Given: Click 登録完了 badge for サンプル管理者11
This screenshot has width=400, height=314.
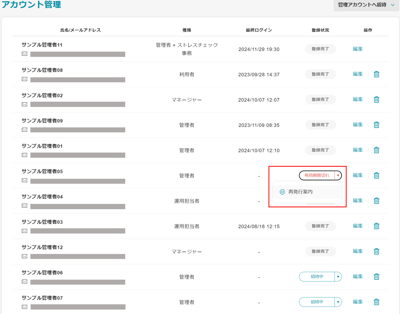Looking at the screenshot, I should click(x=320, y=49).
